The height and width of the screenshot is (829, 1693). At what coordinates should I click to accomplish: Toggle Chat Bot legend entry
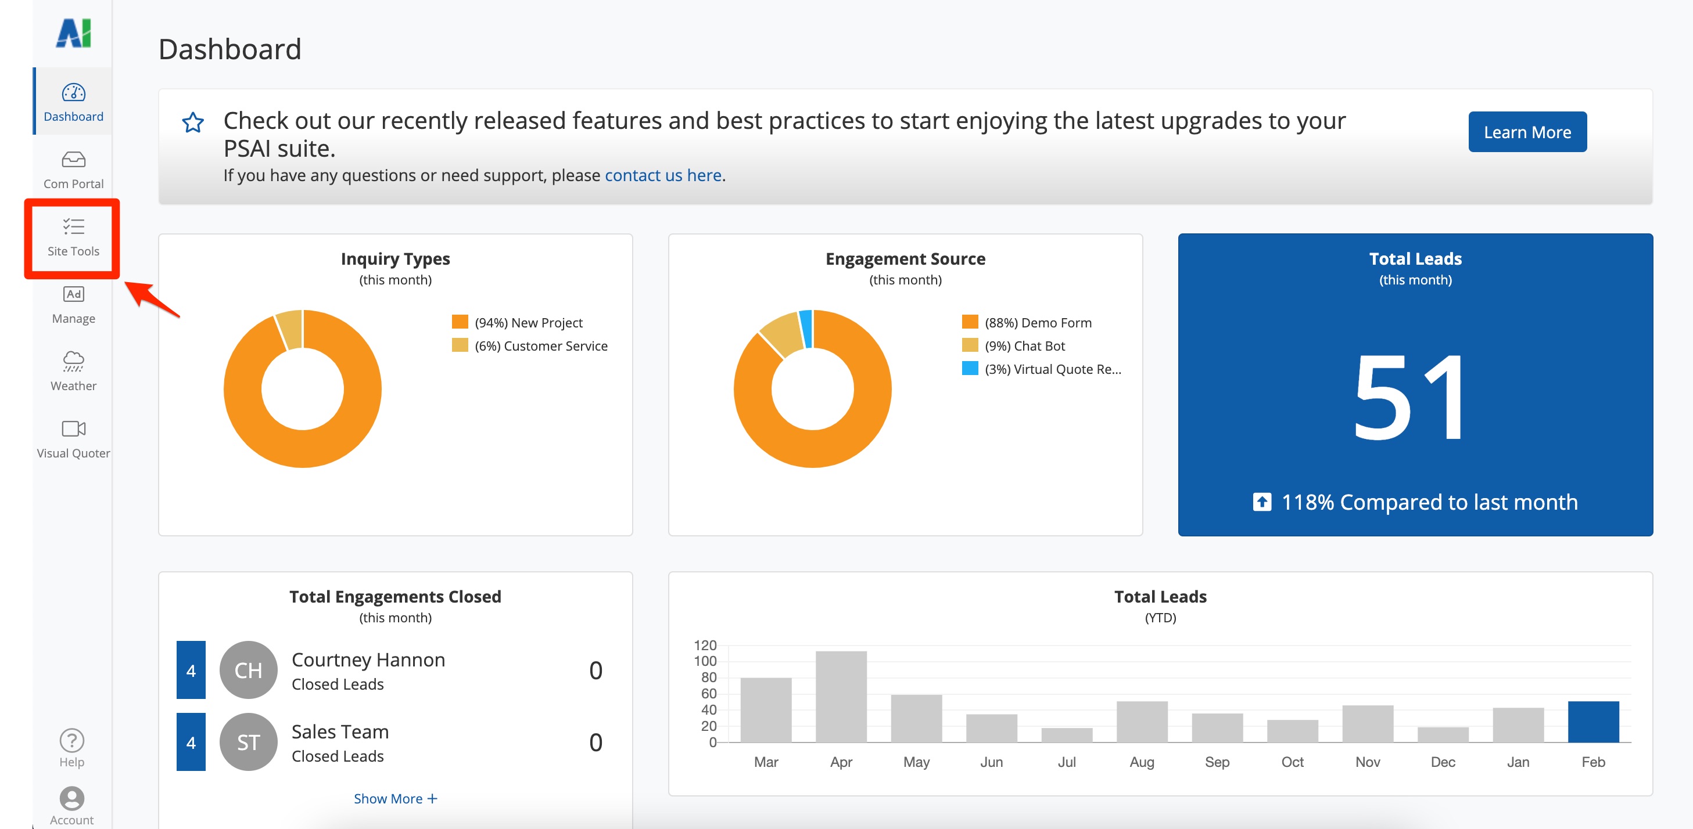click(x=1024, y=345)
